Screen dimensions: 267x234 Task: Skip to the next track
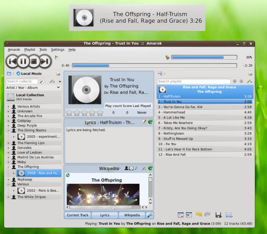pyautogui.click(x=45, y=61)
